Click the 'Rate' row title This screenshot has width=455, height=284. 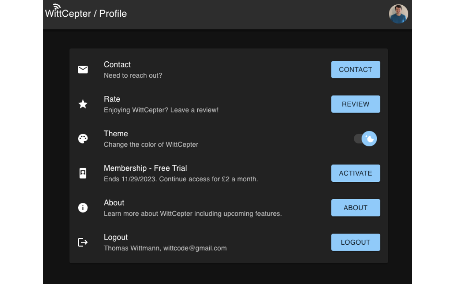(x=112, y=99)
